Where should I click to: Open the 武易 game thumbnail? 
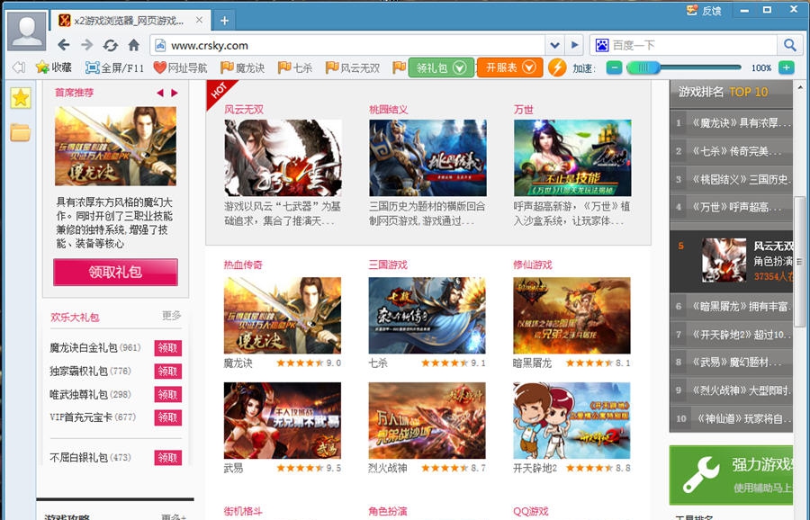[283, 421]
